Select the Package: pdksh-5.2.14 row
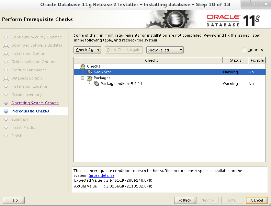This screenshot has width=271, height=206. click(170, 84)
